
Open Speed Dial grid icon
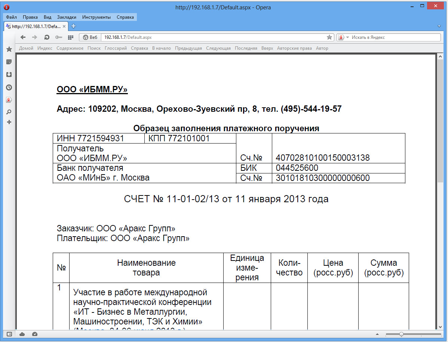(x=71, y=37)
